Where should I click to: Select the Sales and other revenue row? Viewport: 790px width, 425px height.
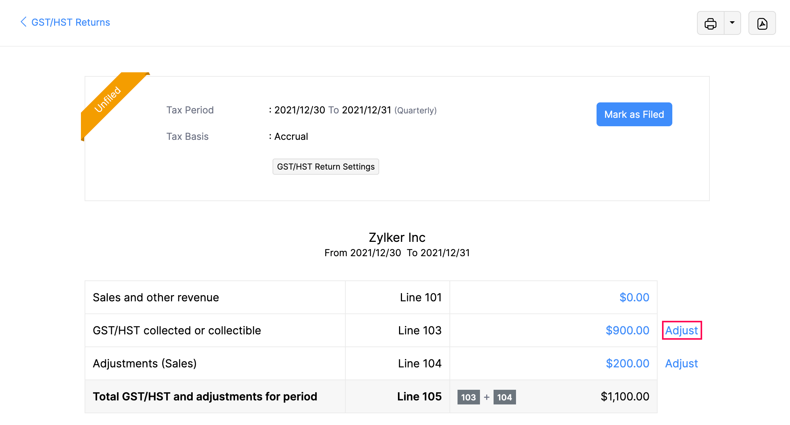coord(156,297)
